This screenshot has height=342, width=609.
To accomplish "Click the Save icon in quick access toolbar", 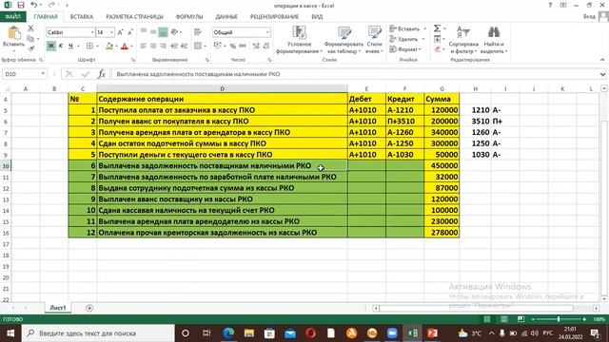I will pyautogui.click(x=21, y=6).
